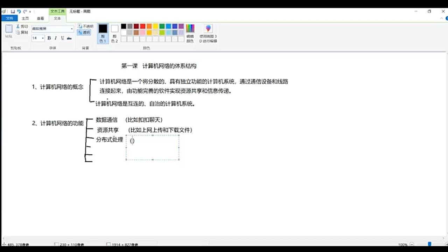
Task: Click the canvas text 数据通信
Action: click(x=107, y=120)
